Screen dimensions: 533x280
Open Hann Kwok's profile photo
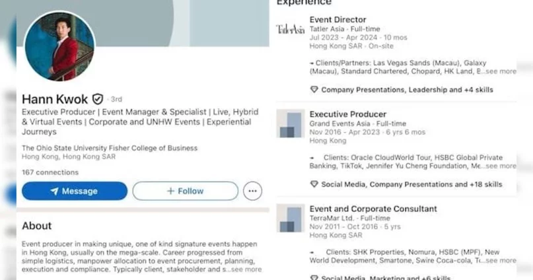tap(60, 46)
